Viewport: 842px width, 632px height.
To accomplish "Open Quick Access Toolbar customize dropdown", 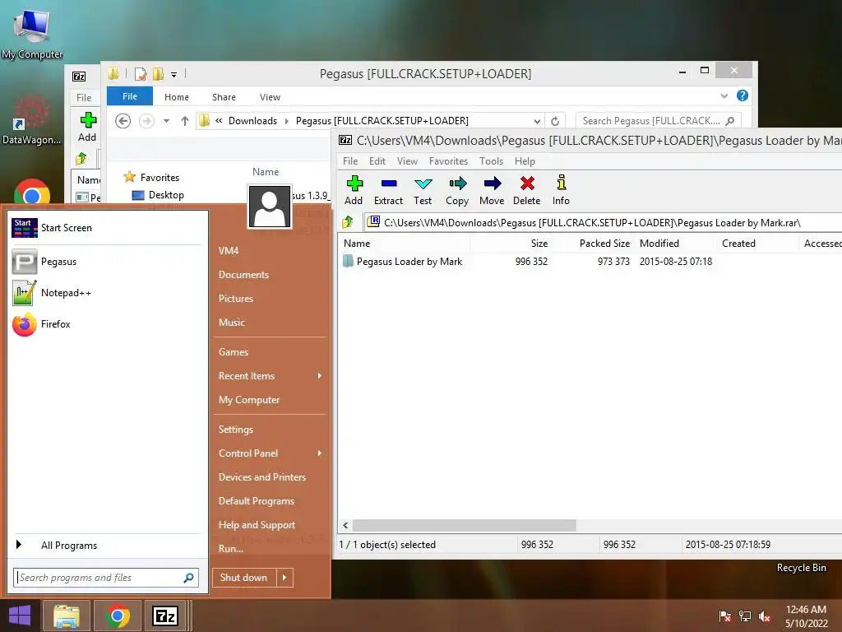I will pos(174,75).
